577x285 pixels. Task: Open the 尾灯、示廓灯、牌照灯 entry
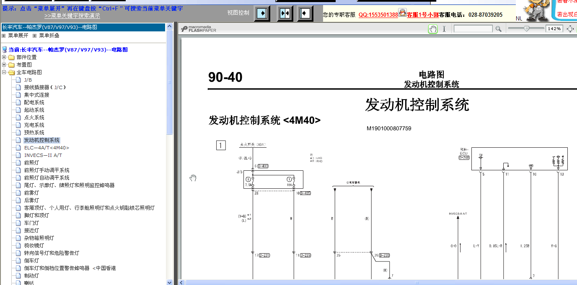click(69, 185)
